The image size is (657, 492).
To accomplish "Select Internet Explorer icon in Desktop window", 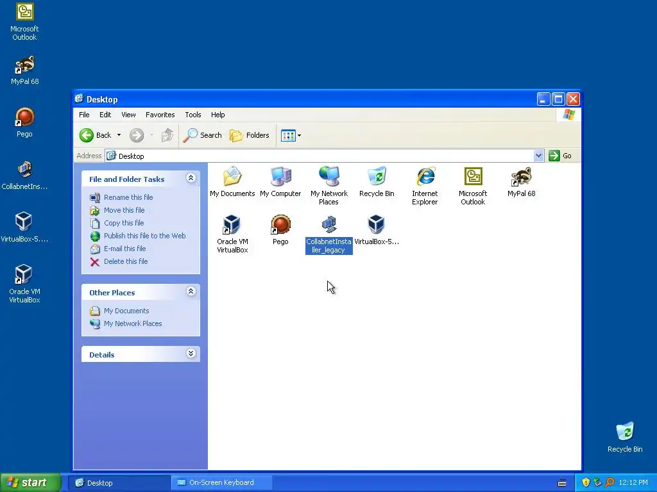I will point(425,186).
